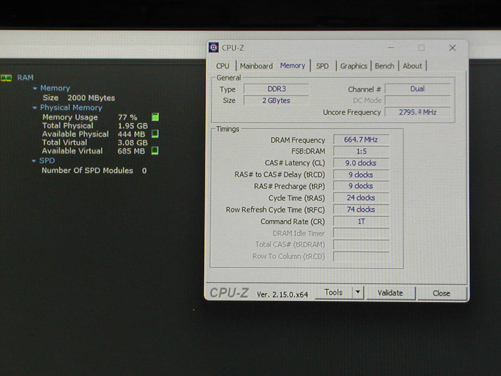Go to the About tab
Image resolution: width=501 pixels, height=376 pixels.
[x=412, y=66]
